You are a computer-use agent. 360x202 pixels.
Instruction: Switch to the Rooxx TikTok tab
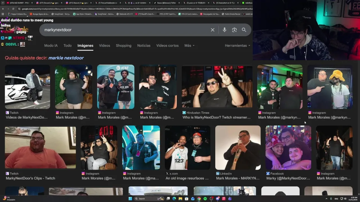(x=167, y=3)
